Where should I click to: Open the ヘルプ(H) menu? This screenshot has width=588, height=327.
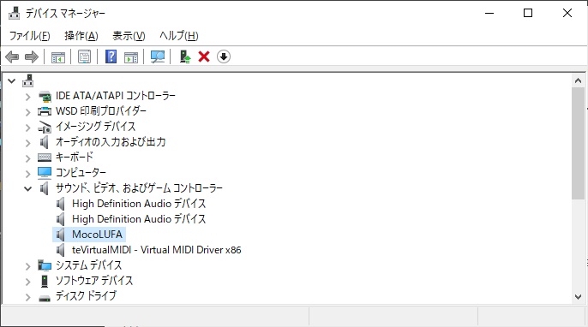click(x=179, y=36)
